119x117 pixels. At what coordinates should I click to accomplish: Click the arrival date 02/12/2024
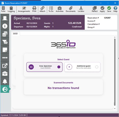click(32, 23)
